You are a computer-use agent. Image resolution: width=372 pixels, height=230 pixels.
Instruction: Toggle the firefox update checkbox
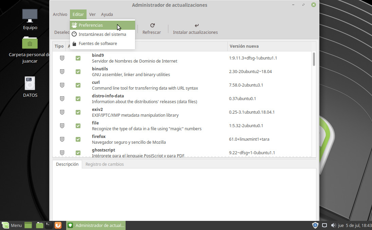coord(78,139)
